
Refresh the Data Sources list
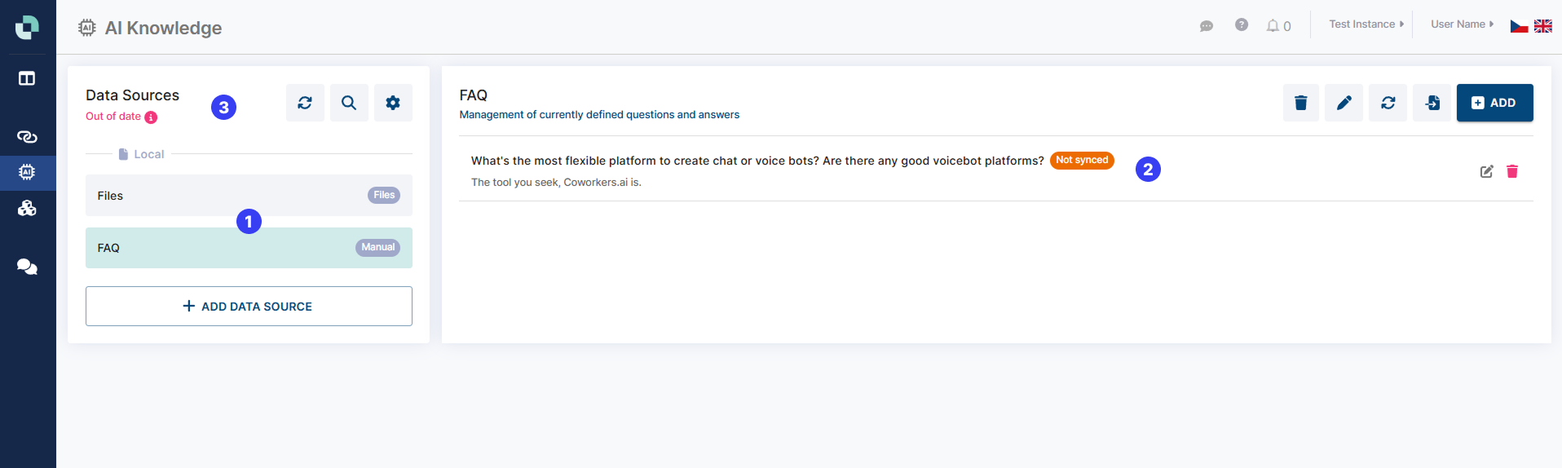305,103
